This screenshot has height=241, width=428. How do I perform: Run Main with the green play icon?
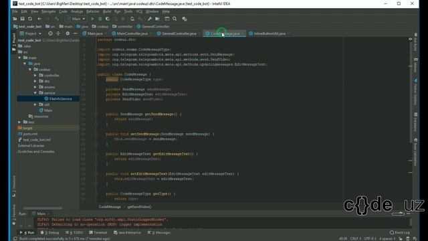[92, 19]
